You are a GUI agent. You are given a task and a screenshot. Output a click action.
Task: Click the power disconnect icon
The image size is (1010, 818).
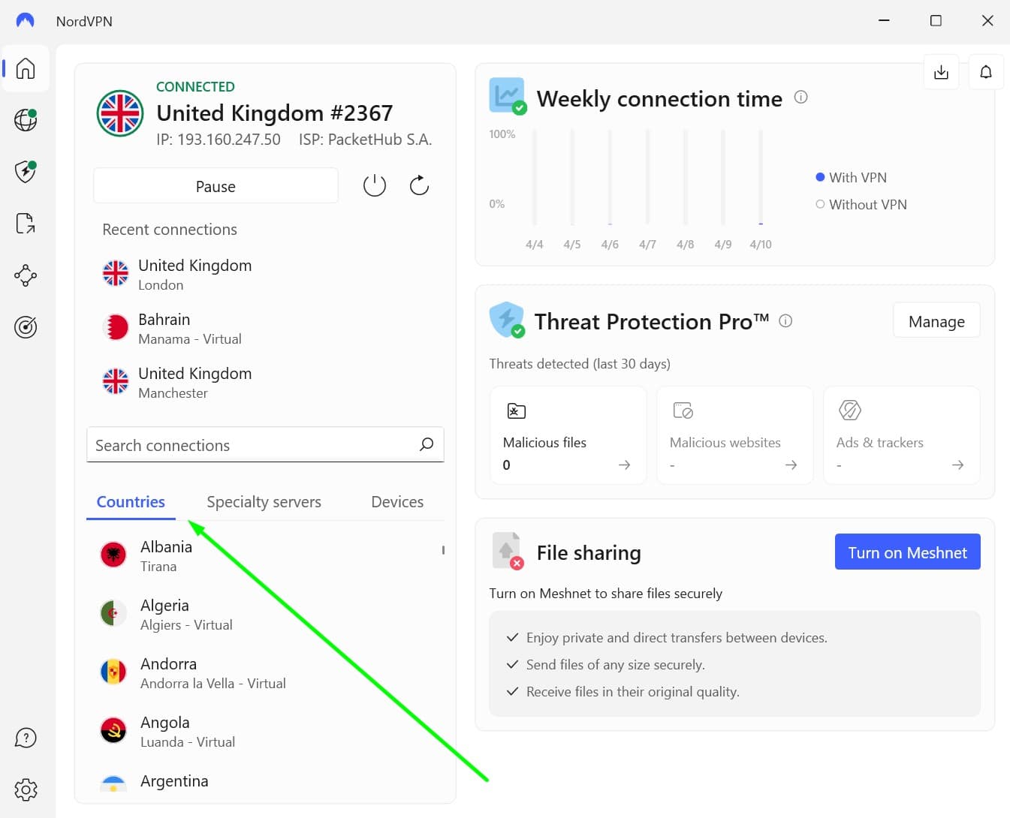click(x=375, y=185)
